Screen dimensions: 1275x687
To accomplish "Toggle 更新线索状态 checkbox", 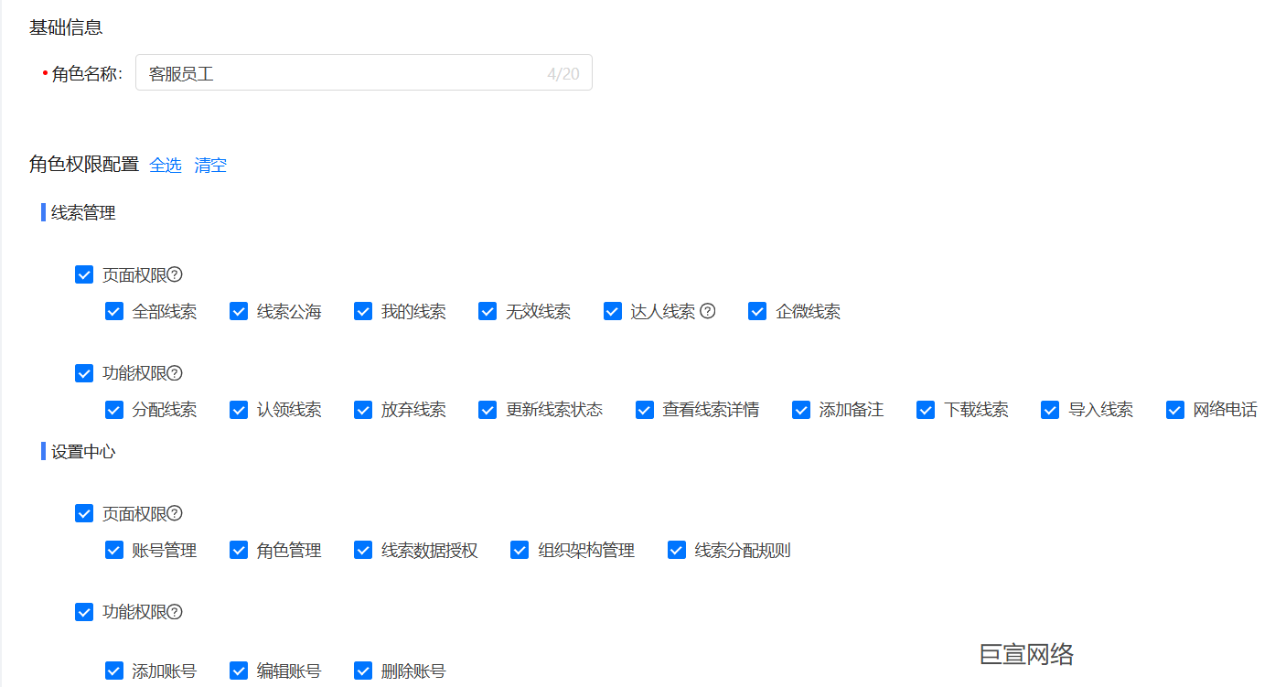I will coord(487,410).
